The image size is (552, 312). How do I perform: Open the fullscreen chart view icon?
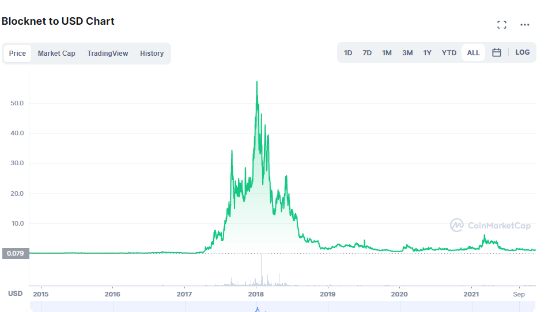[502, 25]
